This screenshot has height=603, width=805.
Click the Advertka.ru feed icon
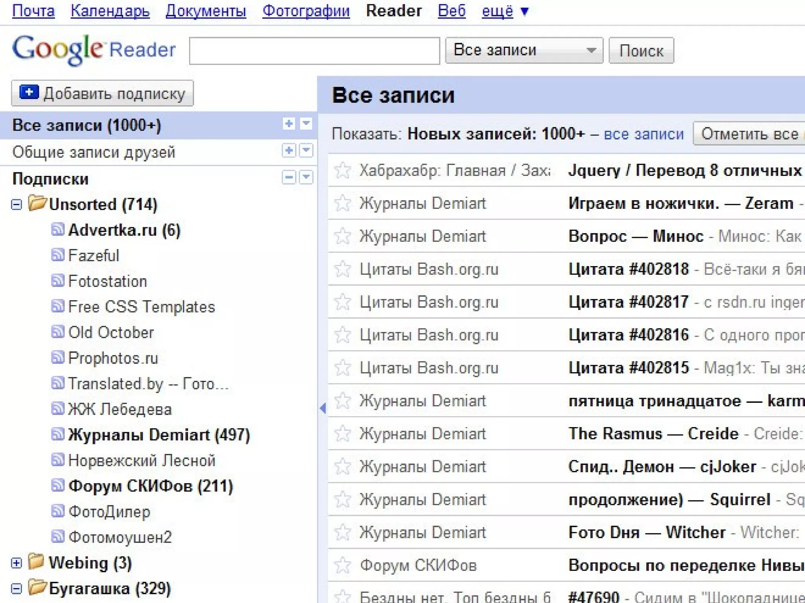(x=58, y=229)
